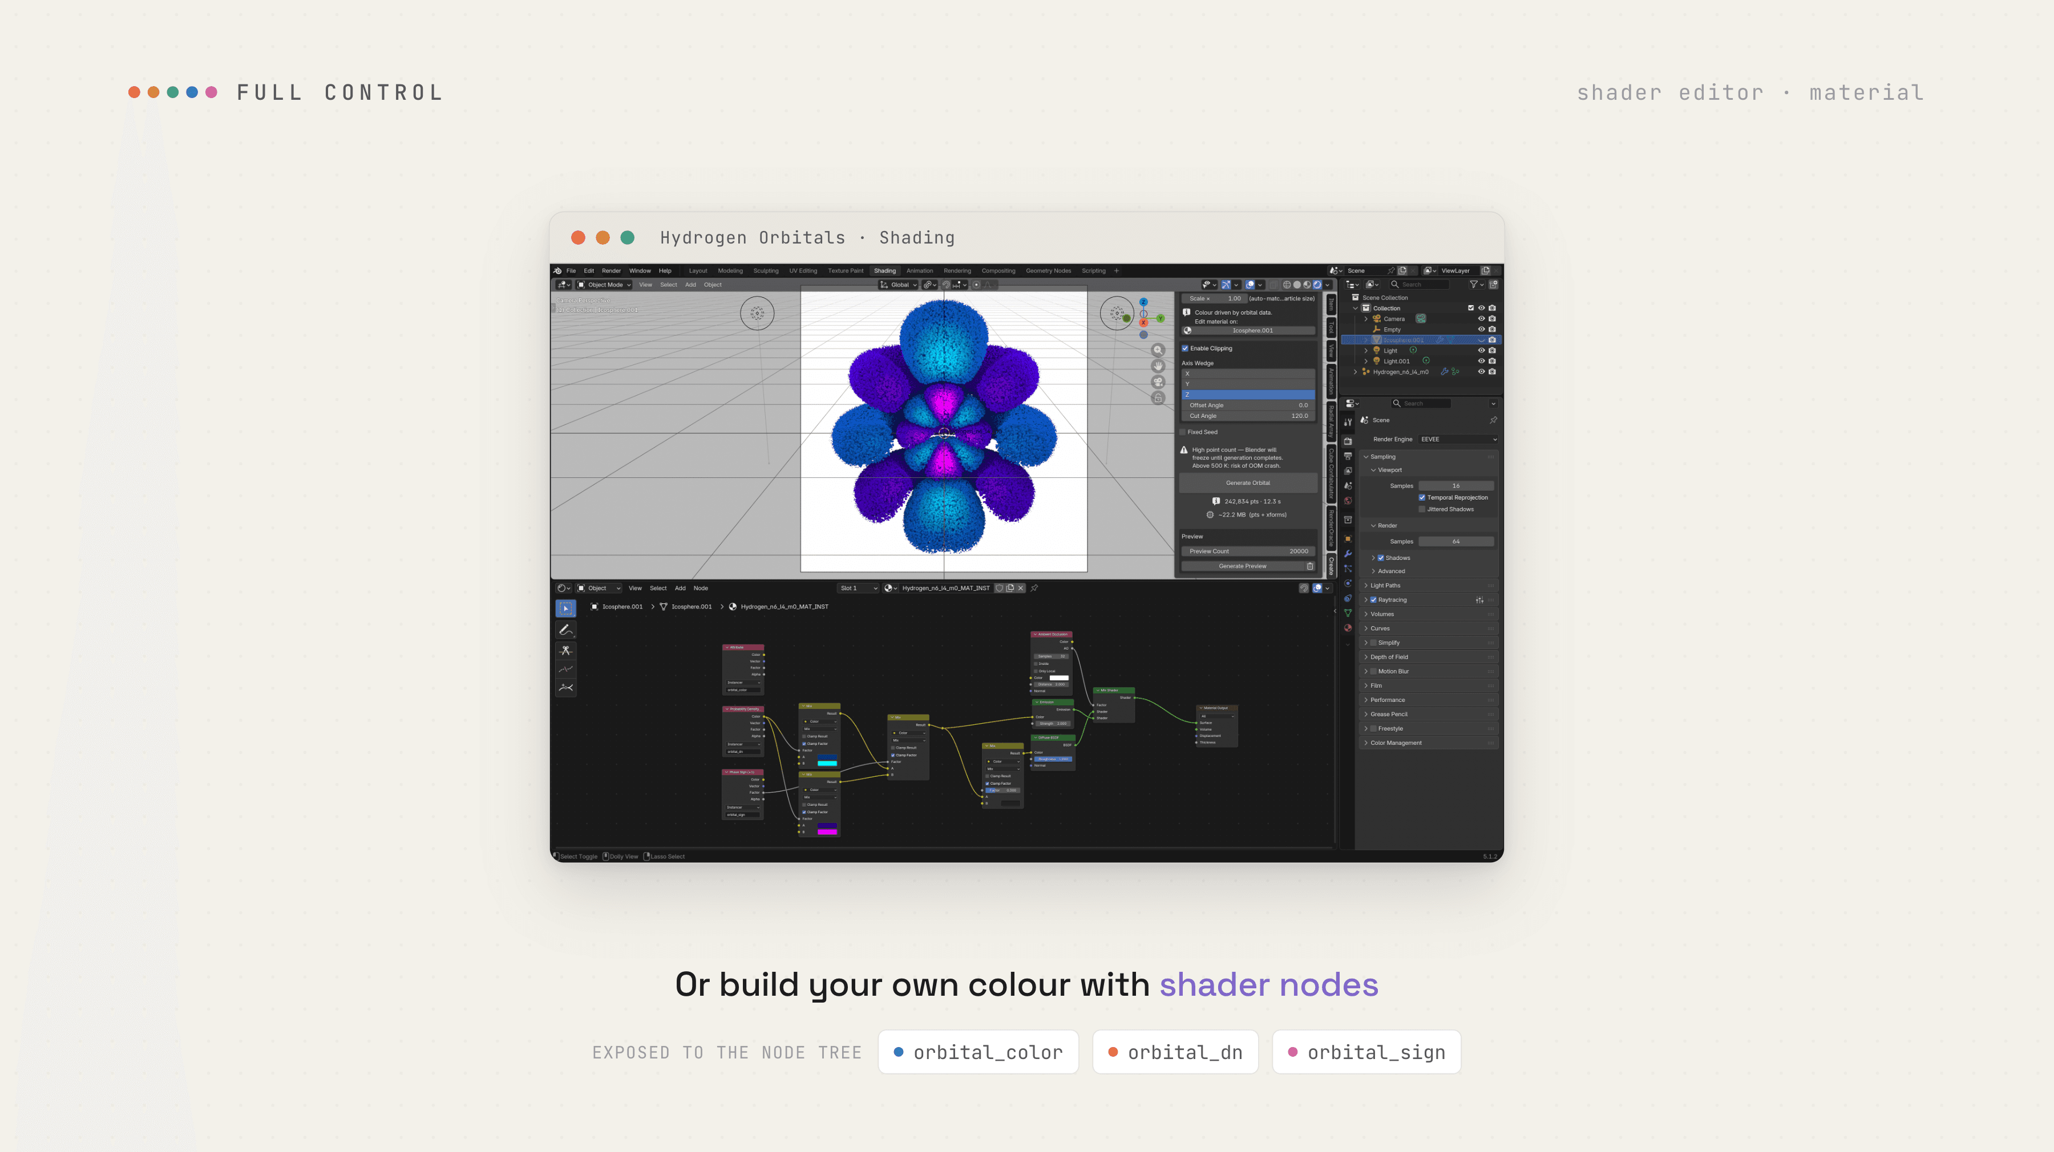Select the X axis in Axis Wedge list
Viewport: 2054px width, 1152px height.
click(1248, 374)
